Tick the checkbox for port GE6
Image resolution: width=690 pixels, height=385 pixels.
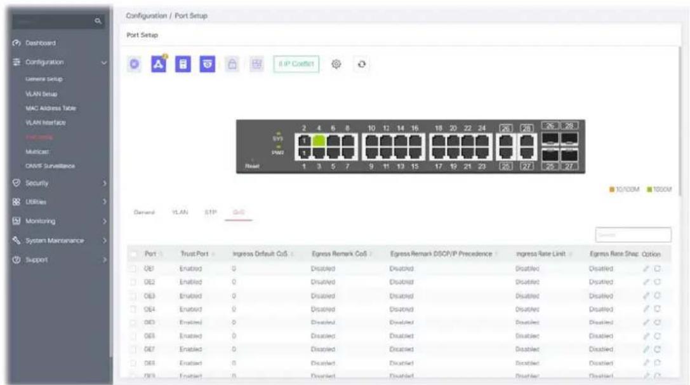point(133,336)
